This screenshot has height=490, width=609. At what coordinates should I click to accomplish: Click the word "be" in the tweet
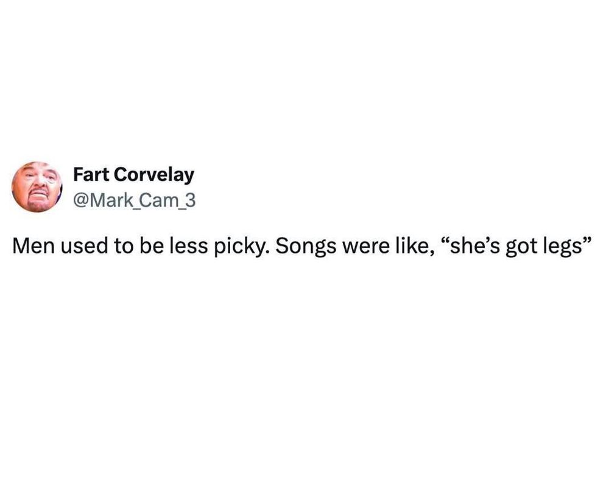142,246
